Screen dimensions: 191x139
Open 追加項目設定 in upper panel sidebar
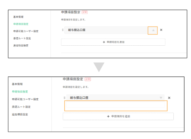21,46
